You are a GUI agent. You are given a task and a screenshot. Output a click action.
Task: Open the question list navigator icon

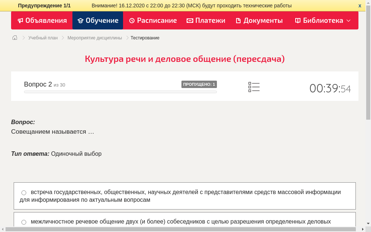click(x=254, y=87)
